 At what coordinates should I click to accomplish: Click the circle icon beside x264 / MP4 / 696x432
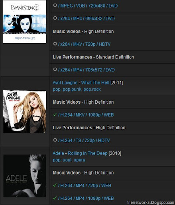55,18
